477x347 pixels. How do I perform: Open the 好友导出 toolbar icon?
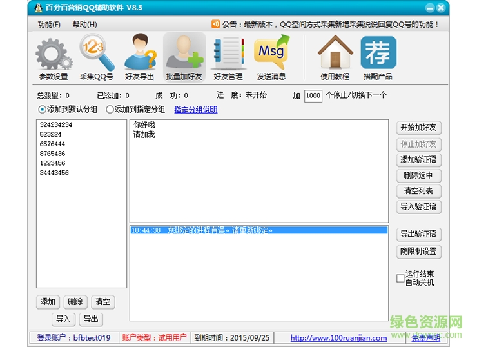point(139,54)
